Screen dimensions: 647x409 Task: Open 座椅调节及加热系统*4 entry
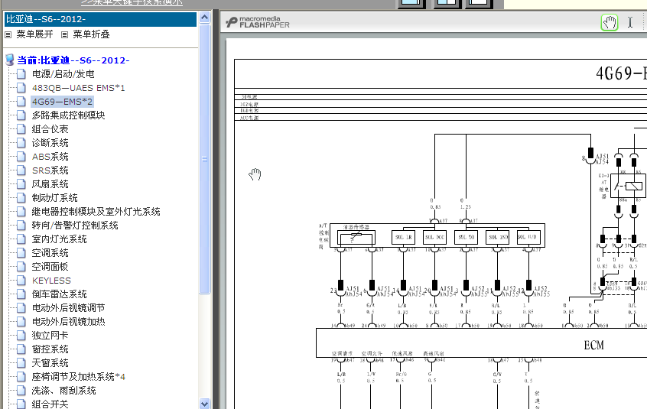tap(79, 377)
